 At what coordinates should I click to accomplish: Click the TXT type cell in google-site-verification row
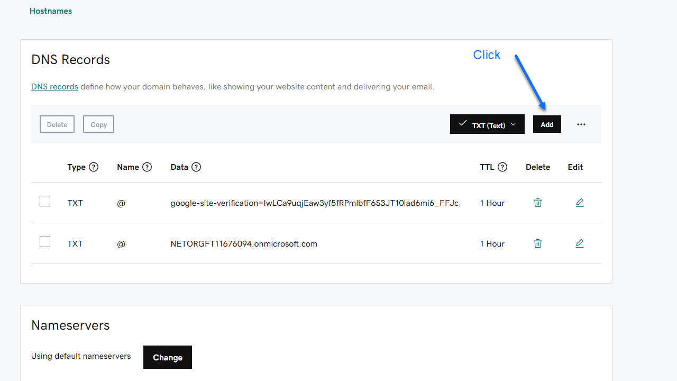75,203
